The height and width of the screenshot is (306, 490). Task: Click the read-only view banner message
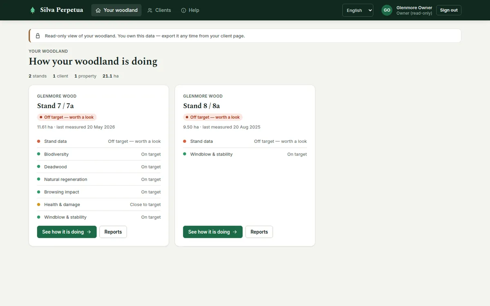[145, 36]
